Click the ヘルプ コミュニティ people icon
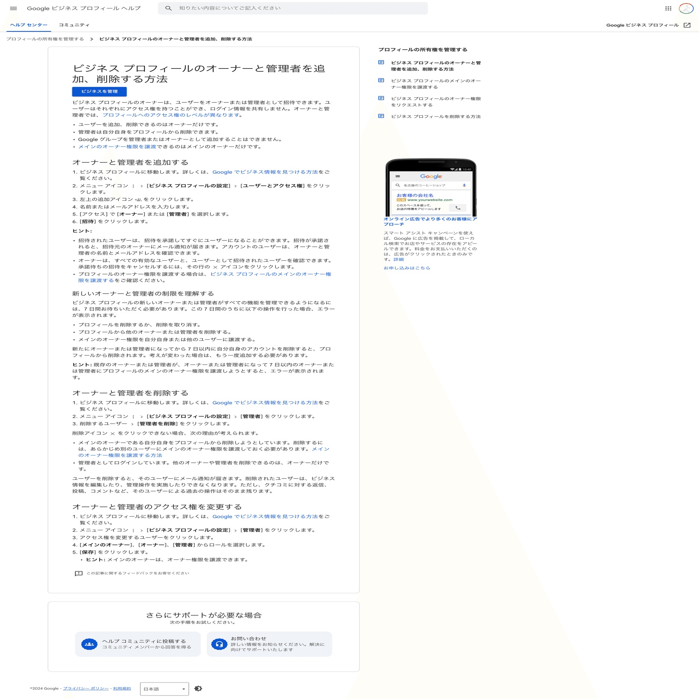699x699 pixels. point(89,644)
